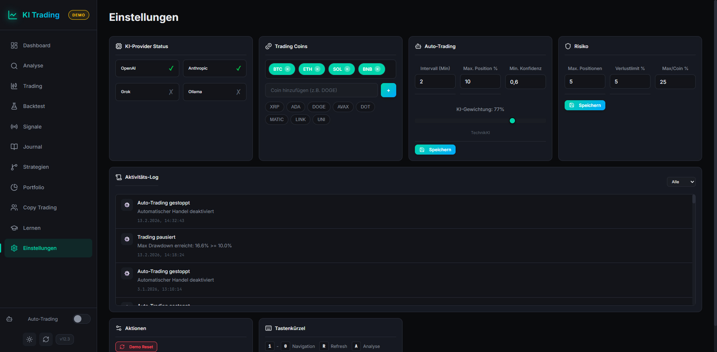
Task: Add the suggested DOGE coin chip
Action: click(x=319, y=107)
